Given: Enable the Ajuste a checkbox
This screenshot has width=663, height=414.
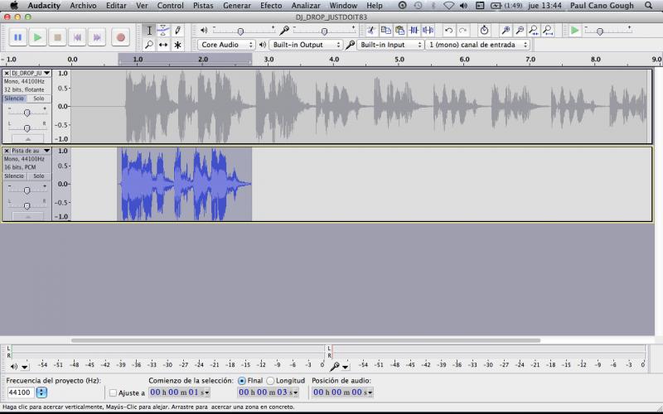Looking at the screenshot, I should pyautogui.click(x=114, y=393).
